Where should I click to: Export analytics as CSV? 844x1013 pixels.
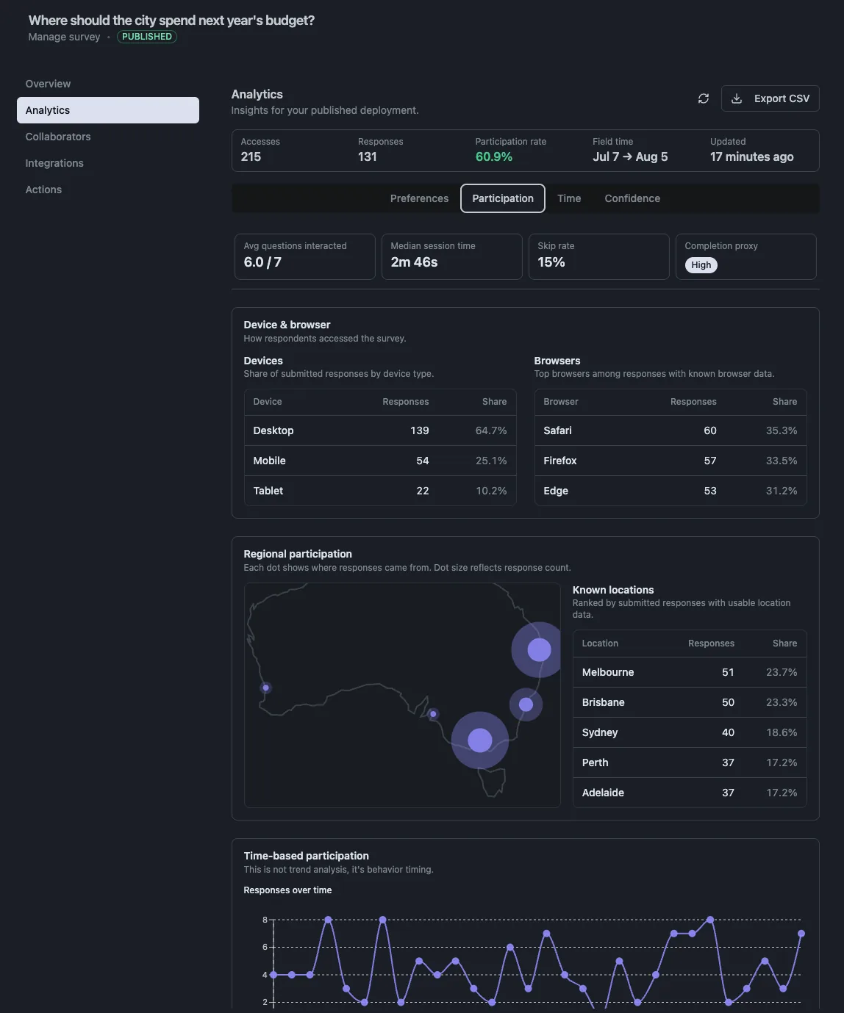pyautogui.click(x=770, y=98)
